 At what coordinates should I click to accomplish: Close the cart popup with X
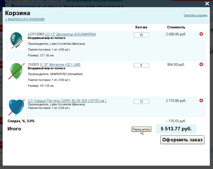[x=207, y=3]
